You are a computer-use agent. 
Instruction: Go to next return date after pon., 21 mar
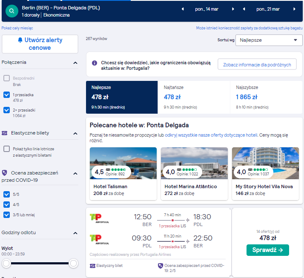[x=294, y=9]
